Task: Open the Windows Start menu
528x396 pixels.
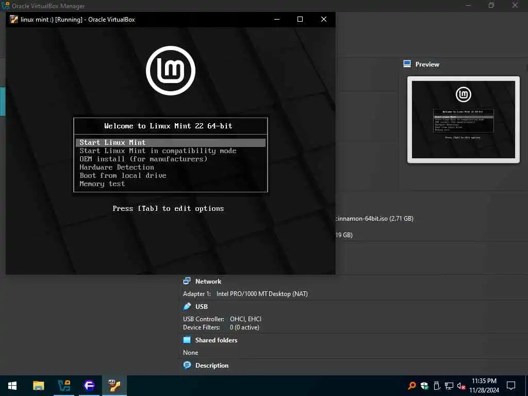Action: click(12, 386)
